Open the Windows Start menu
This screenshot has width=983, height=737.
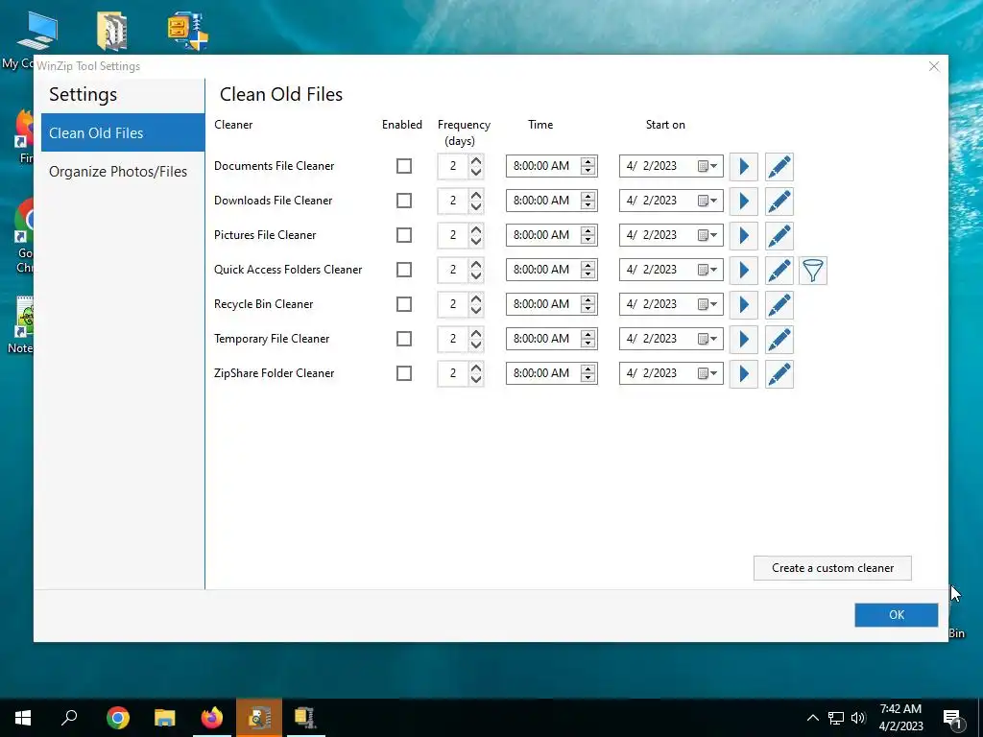coord(23,717)
